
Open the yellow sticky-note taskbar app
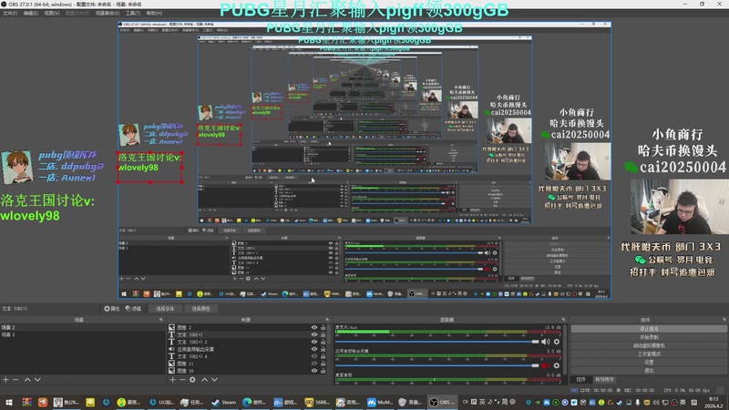90,402
